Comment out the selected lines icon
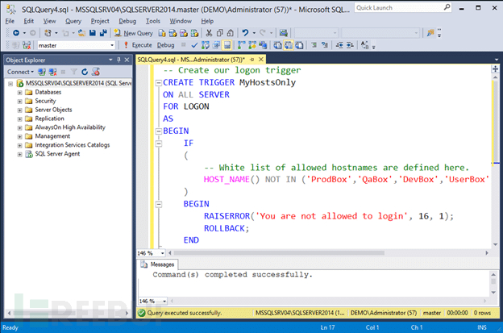503x333 pixels. pyautogui.click(x=314, y=45)
